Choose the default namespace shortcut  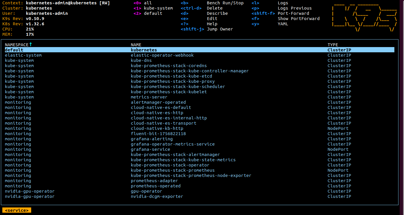147,13
